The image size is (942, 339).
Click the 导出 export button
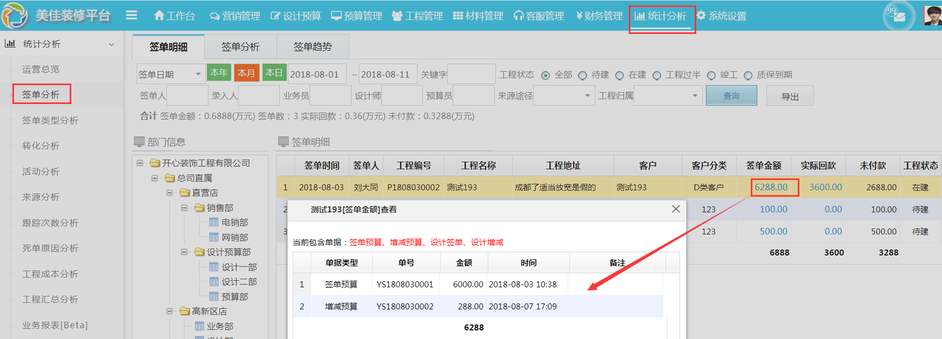point(790,96)
